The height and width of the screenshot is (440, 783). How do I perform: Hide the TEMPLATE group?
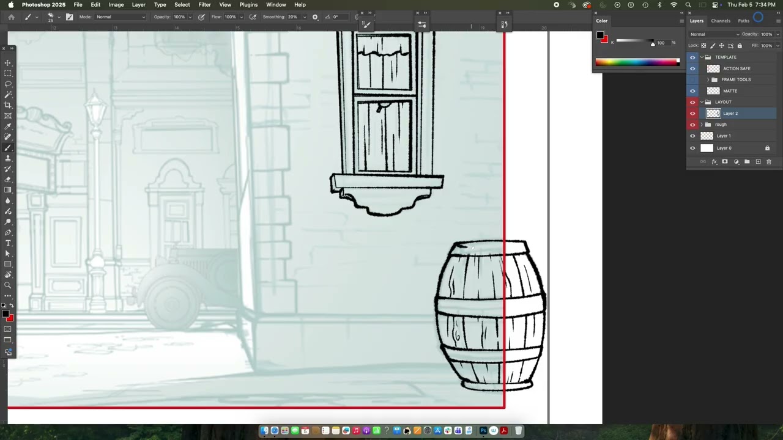692,57
